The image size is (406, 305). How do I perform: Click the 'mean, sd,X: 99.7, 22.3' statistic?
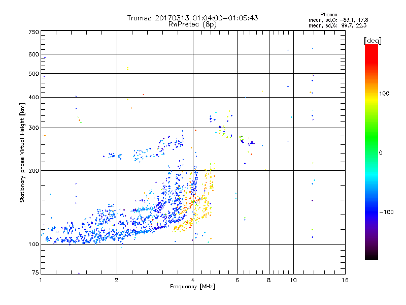point(337,25)
